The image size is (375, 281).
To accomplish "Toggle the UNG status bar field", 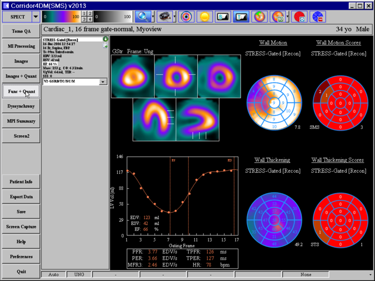I will [79, 275].
